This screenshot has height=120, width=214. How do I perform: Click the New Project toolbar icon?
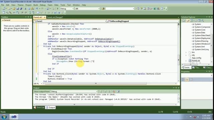[4, 9]
